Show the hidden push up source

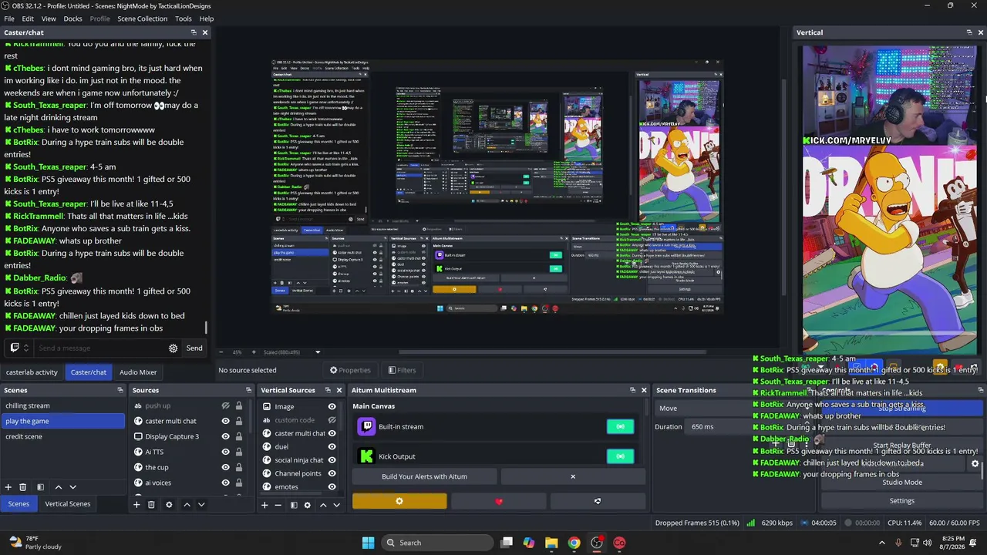pos(225,406)
